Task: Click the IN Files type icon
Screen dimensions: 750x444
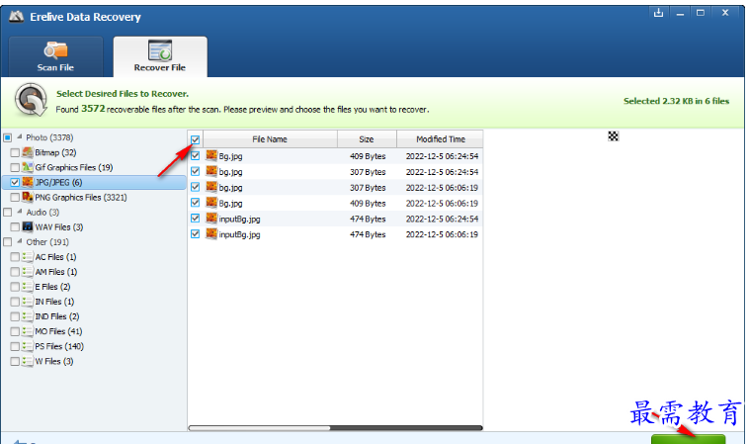Action: (x=28, y=302)
